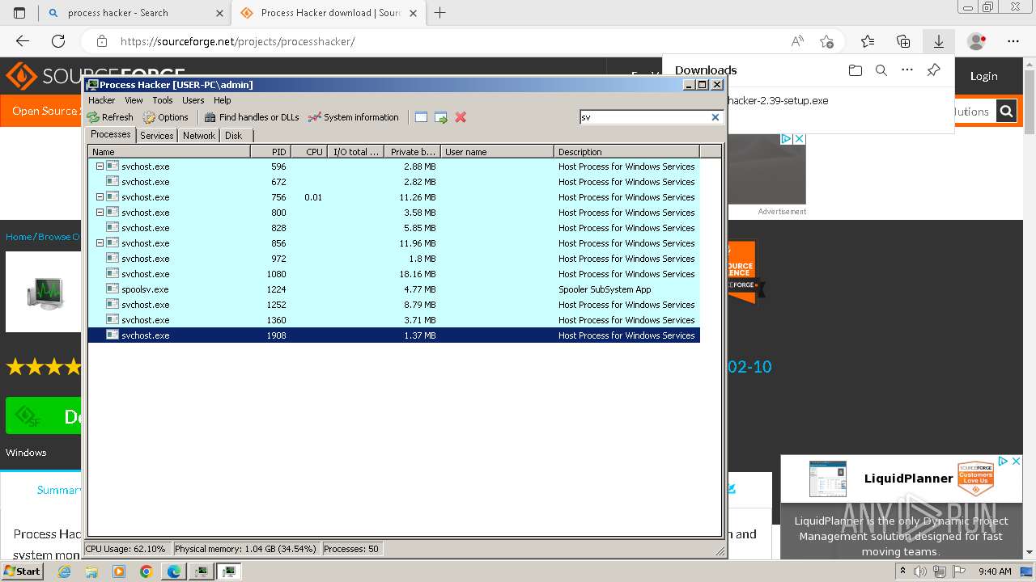The image size is (1036, 582).
Task: Open System information window
Action: click(x=354, y=117)
